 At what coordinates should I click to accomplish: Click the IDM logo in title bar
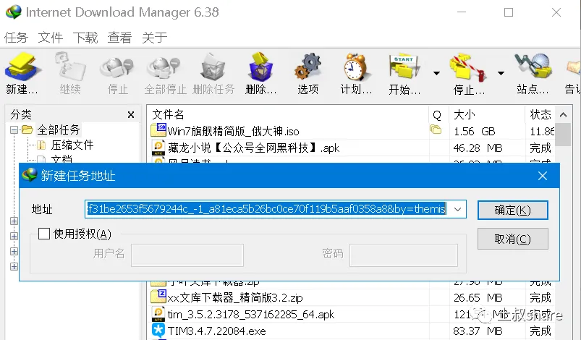tap(14, 12)
